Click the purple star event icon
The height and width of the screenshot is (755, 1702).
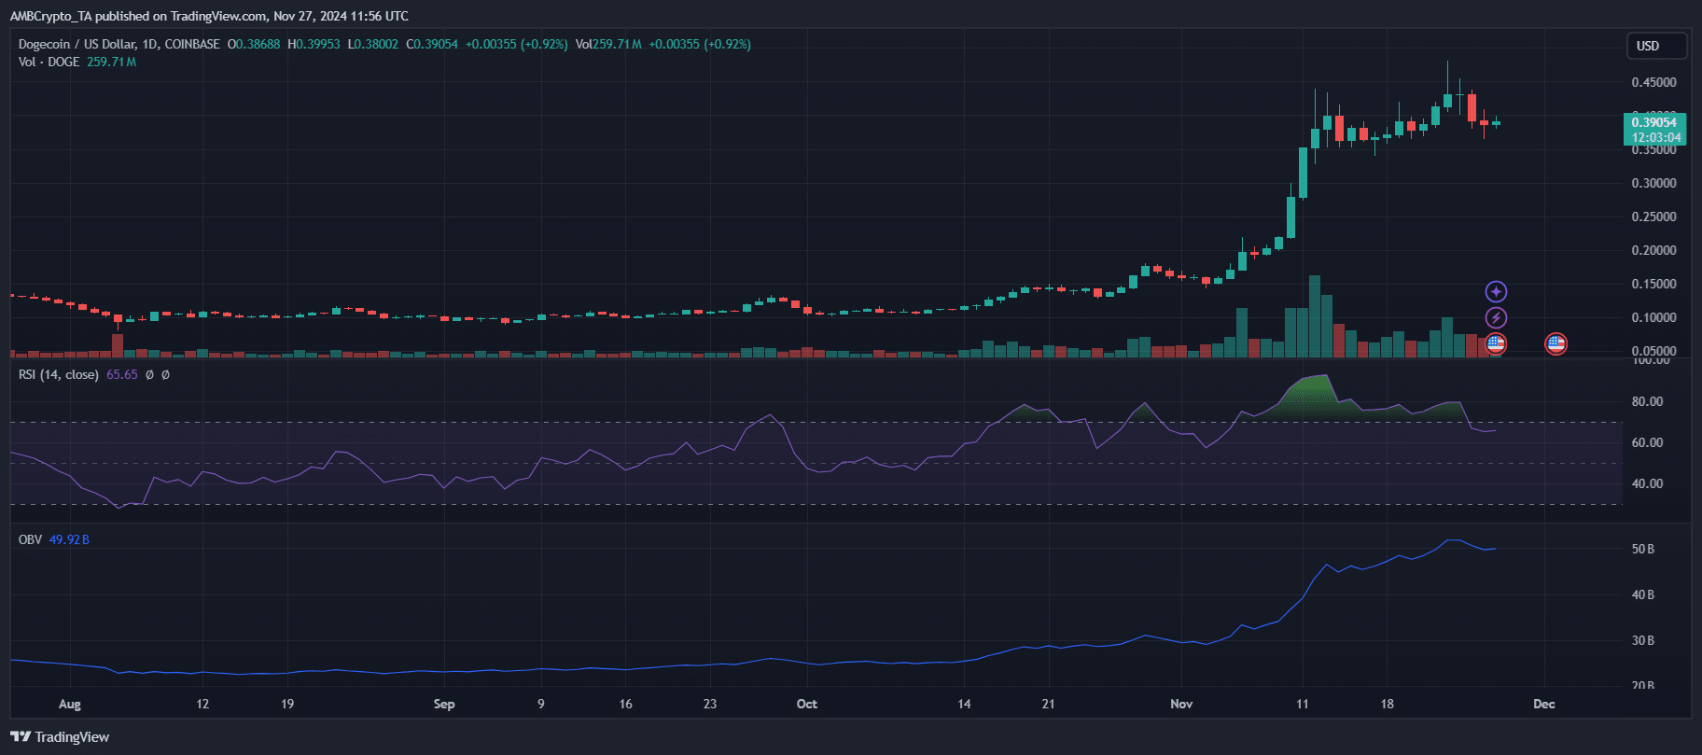[x=1496, y=292]
